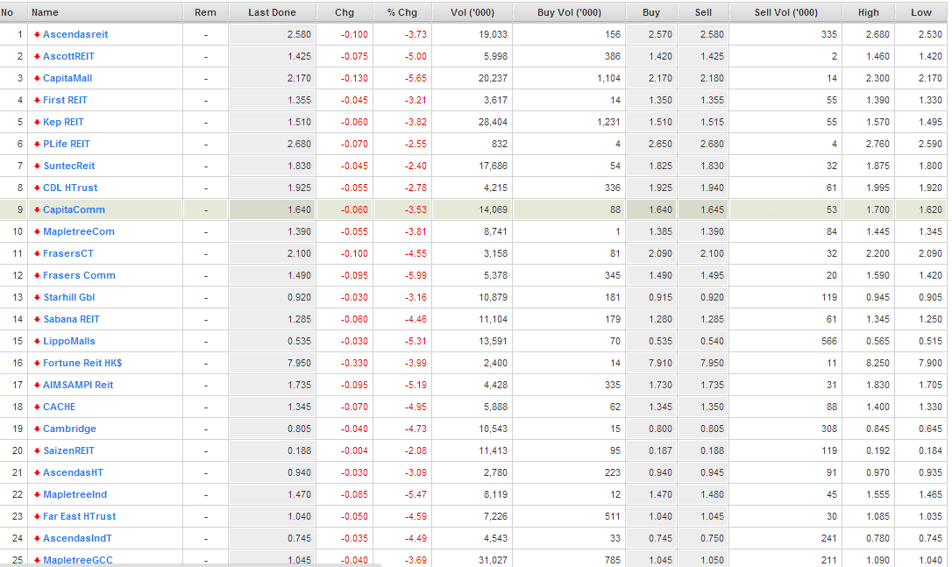This screenshot has width=952, height=567.
Task: Open the MapletreeCom stock link
Action: (x=79, y=231)
